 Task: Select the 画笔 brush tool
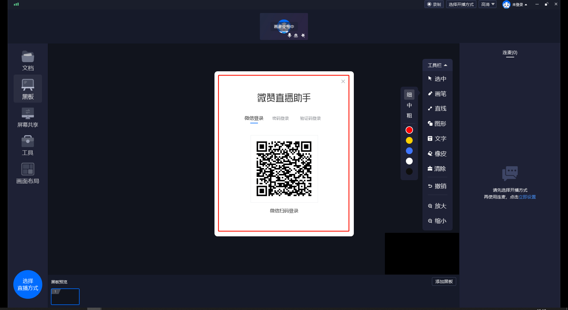pos(437,94)
